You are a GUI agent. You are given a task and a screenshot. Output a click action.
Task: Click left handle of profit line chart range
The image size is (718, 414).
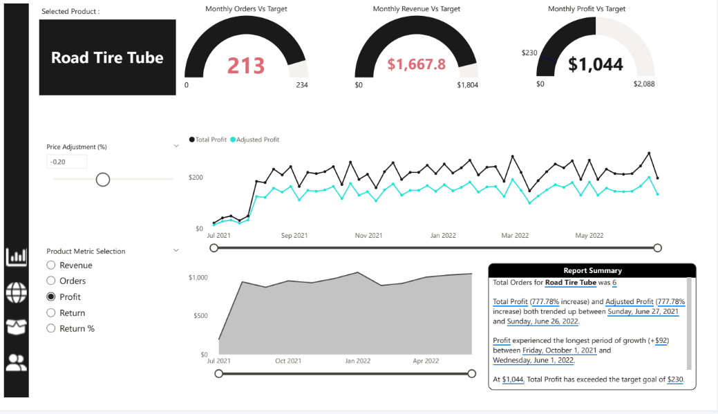tap(214, 248)
